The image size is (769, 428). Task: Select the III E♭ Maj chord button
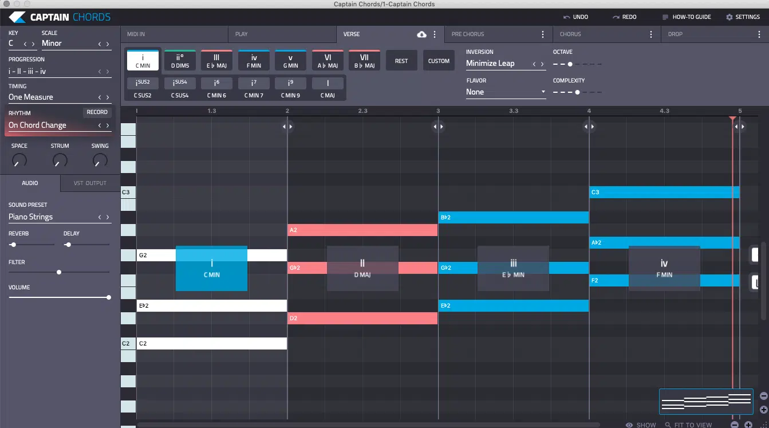pos(216,61)
